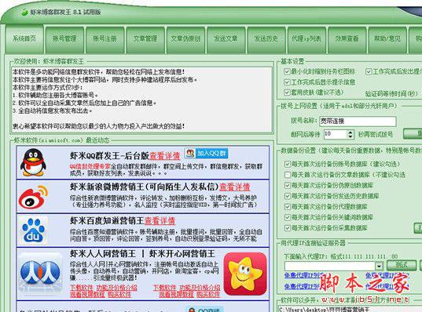This screenshot has width=422, height=312.
Task: Enable backup of 文章数据库 checkbox
Action: coord(288,175)
